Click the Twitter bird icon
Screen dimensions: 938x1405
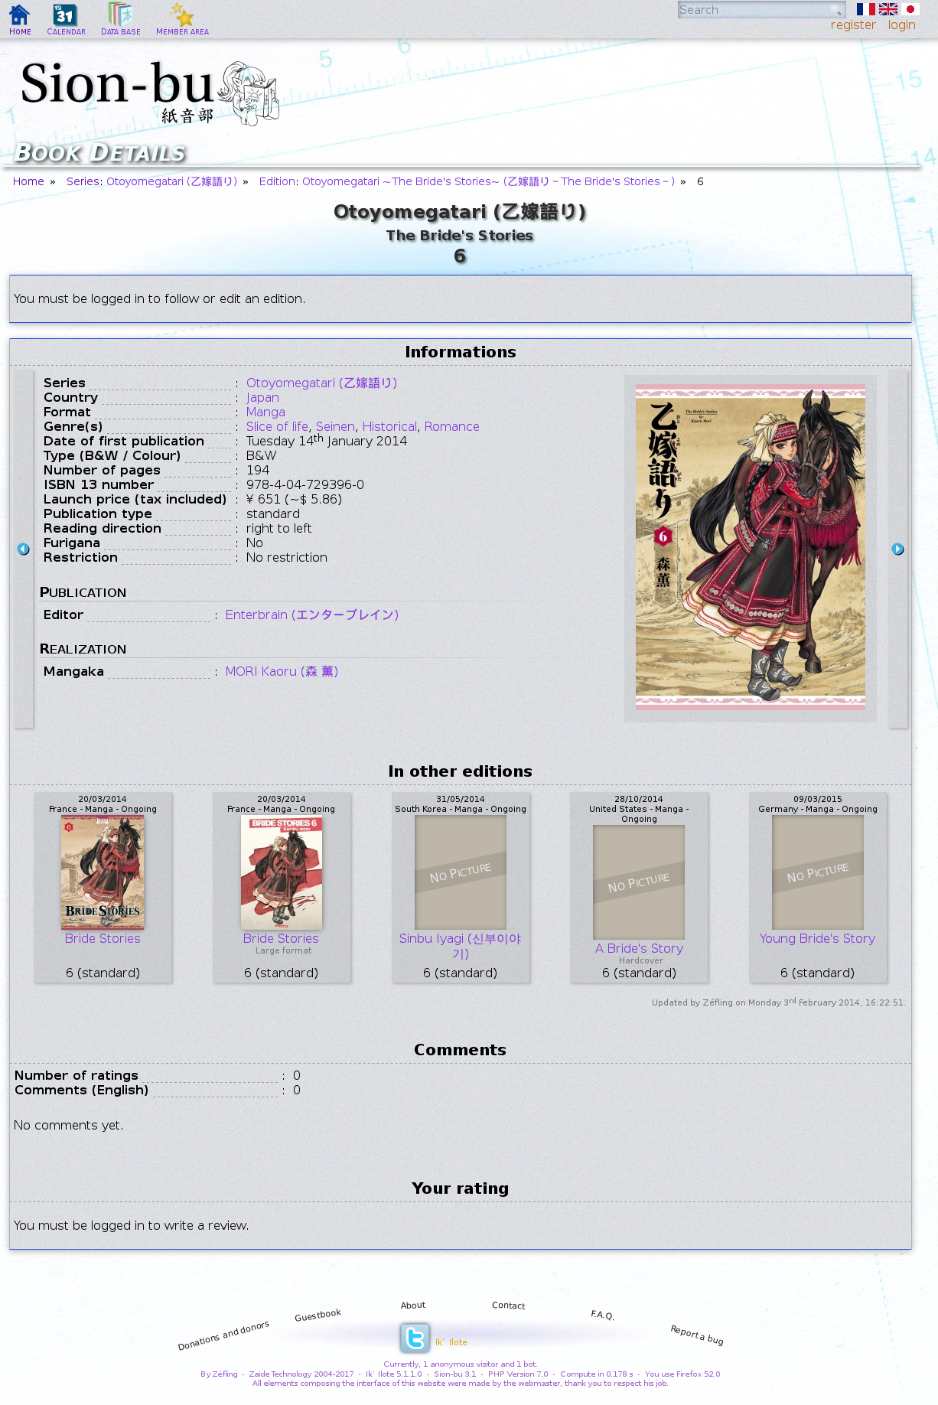coord(415,1338)
